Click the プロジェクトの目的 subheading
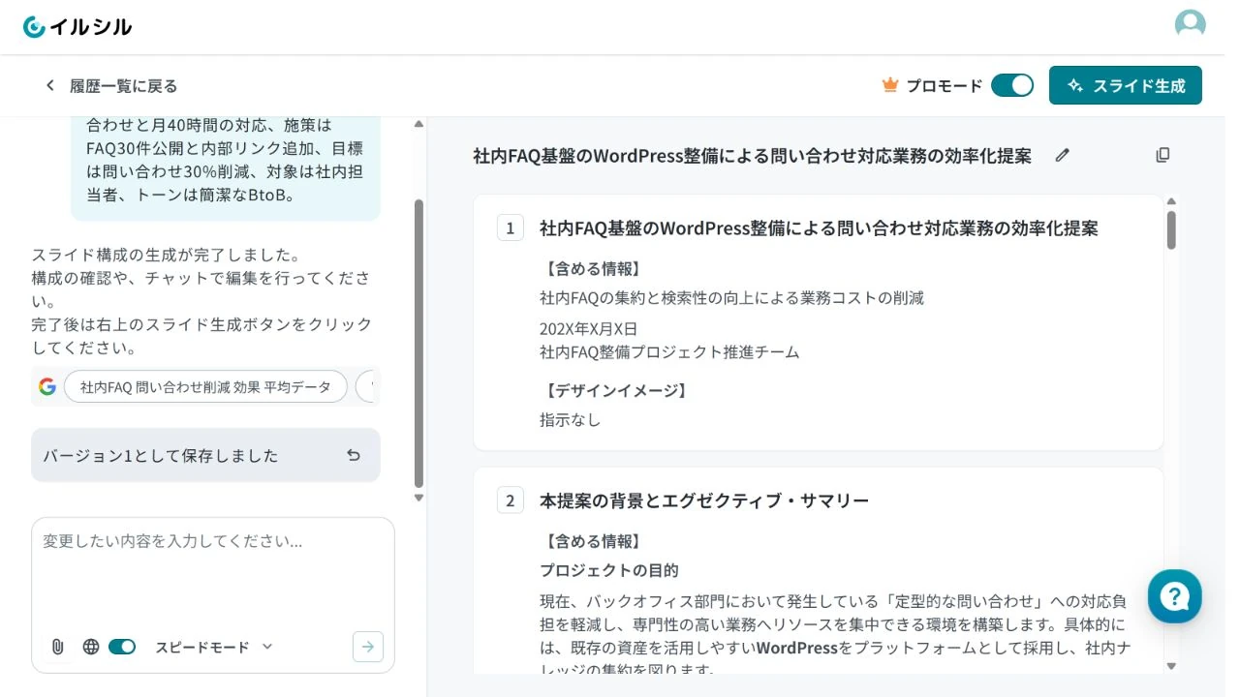The height and width of the screenshot is (697, 1240). pos(609,570)
